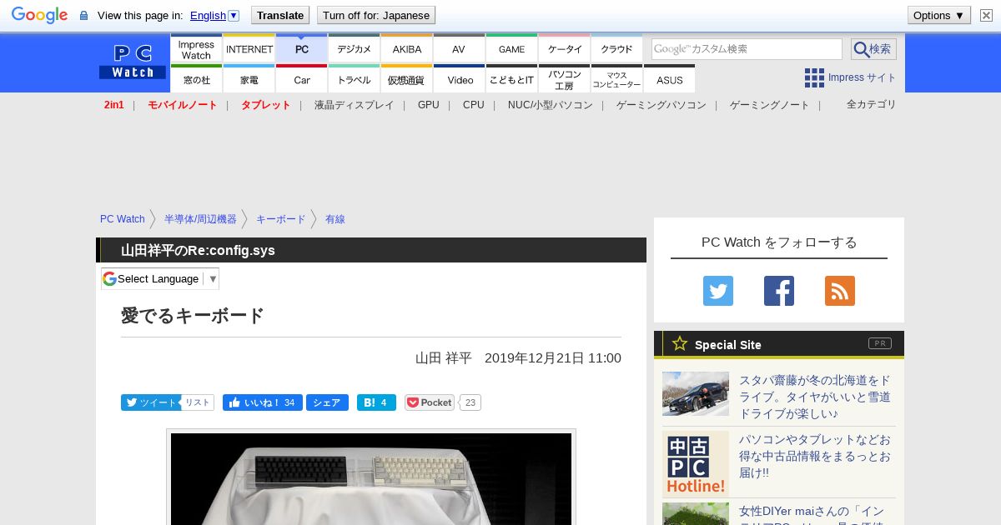Open the ASUS tab

[669, 80]
